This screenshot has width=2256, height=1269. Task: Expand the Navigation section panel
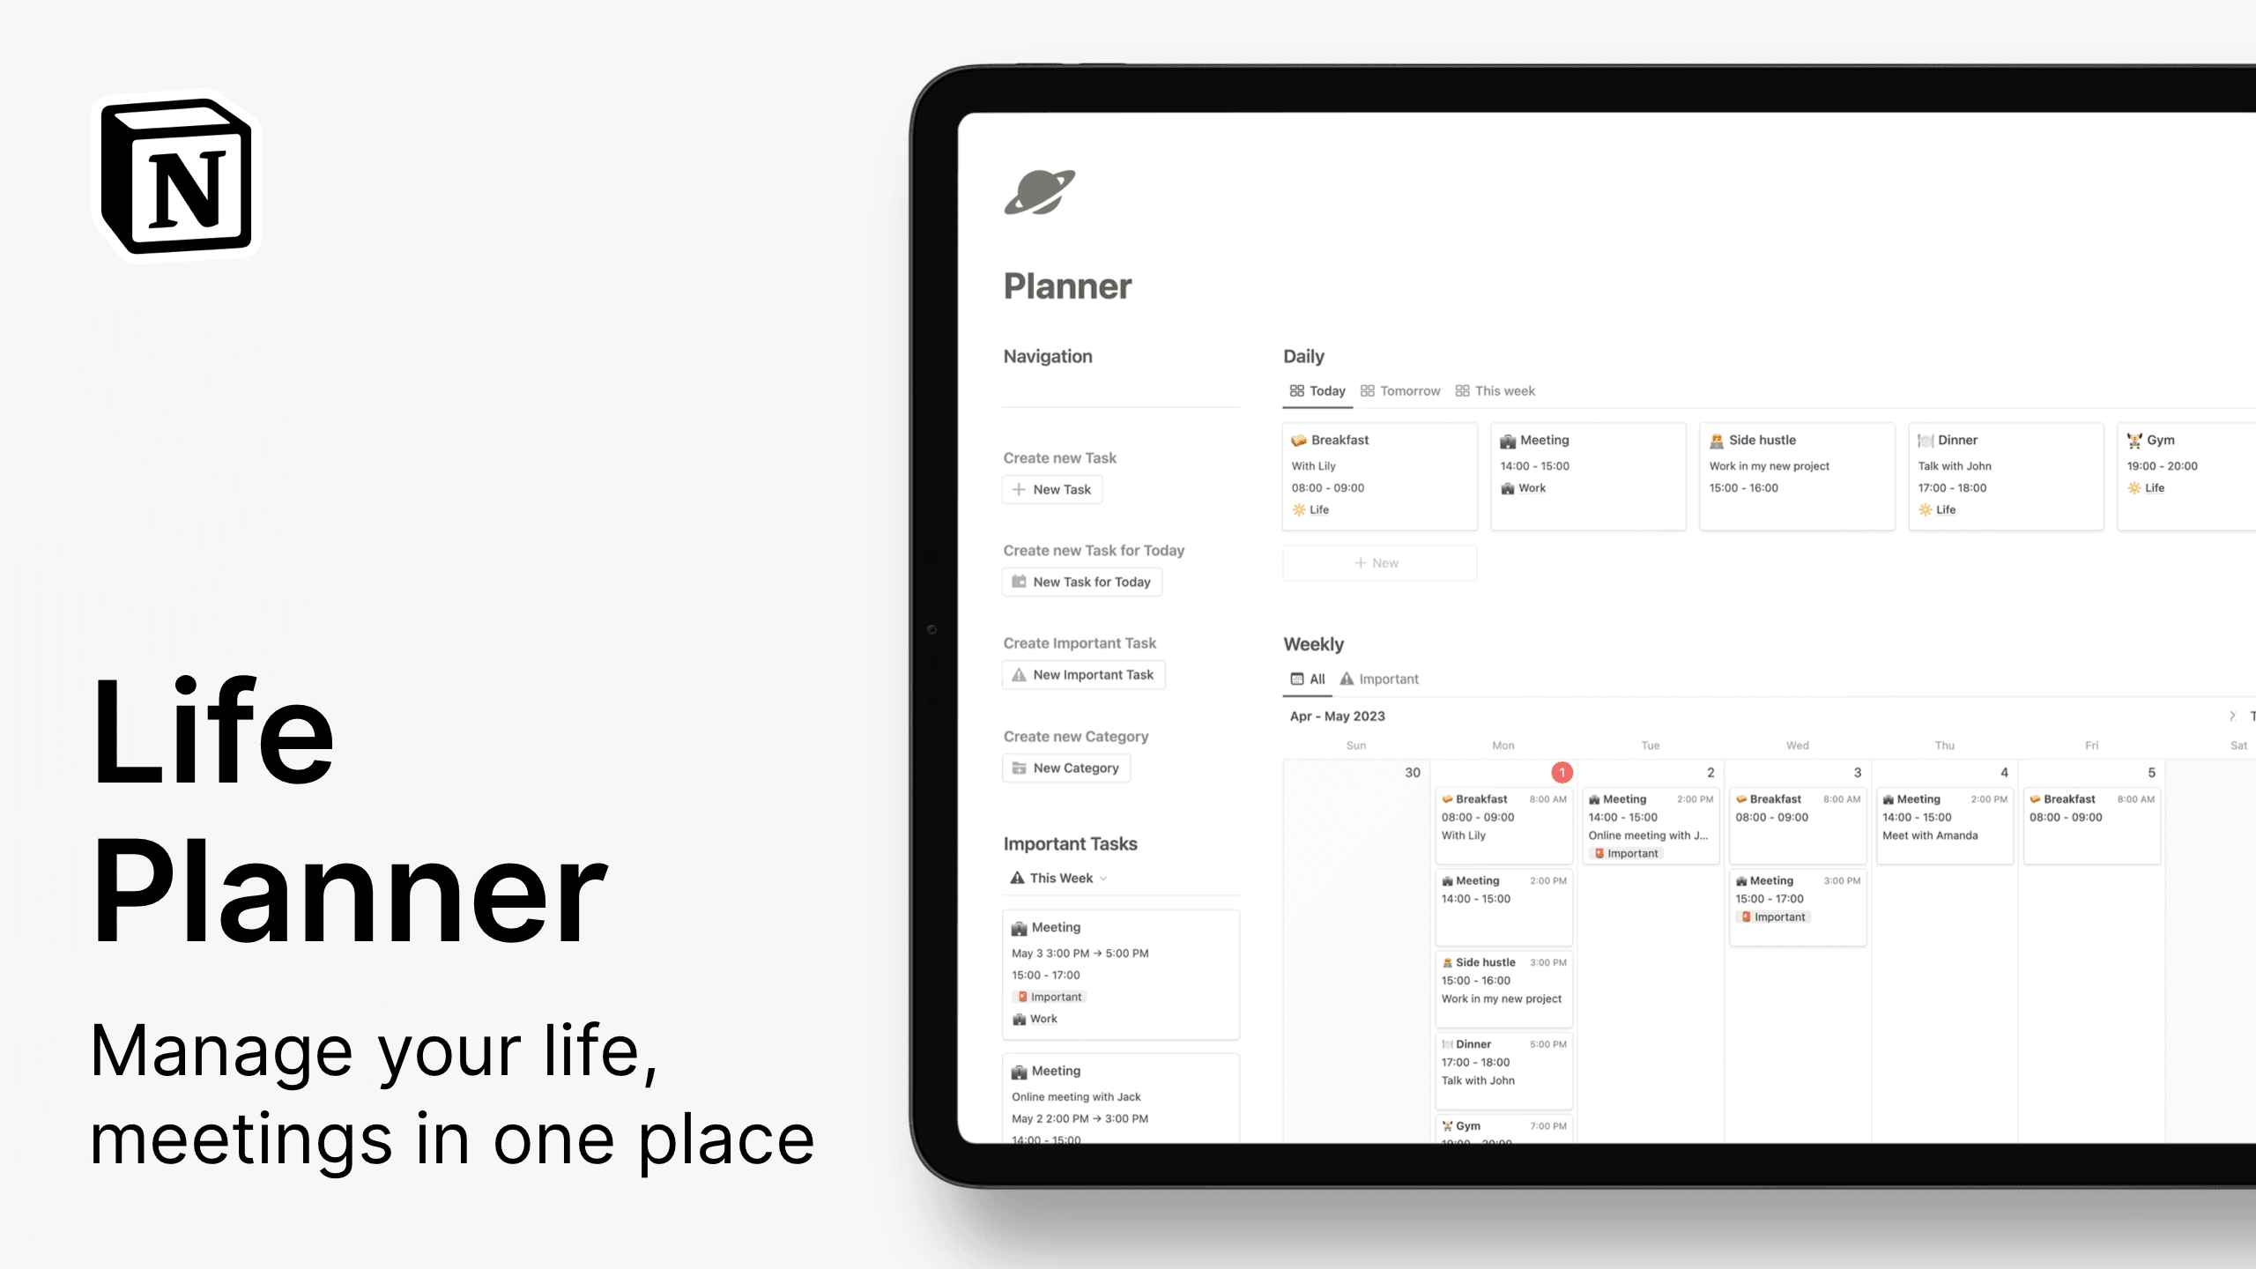[x=1048, y=355]
